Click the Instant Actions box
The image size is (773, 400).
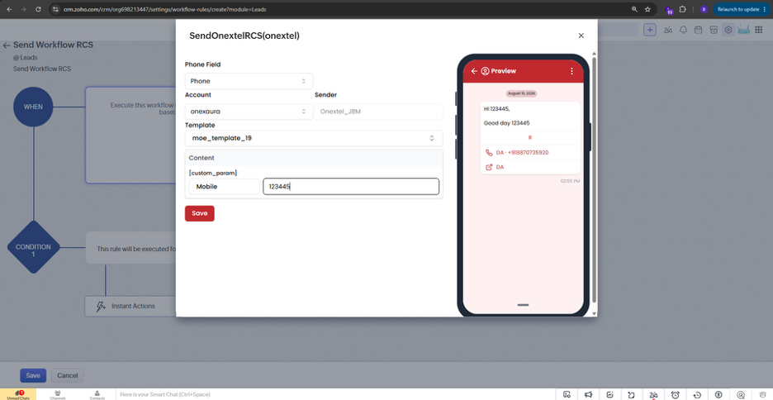coord(130,307)
